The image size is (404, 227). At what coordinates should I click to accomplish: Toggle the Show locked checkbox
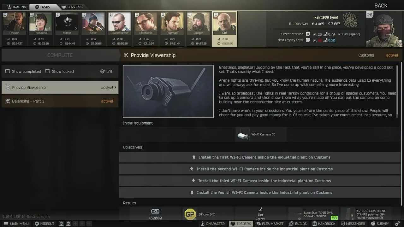(48, 72)
